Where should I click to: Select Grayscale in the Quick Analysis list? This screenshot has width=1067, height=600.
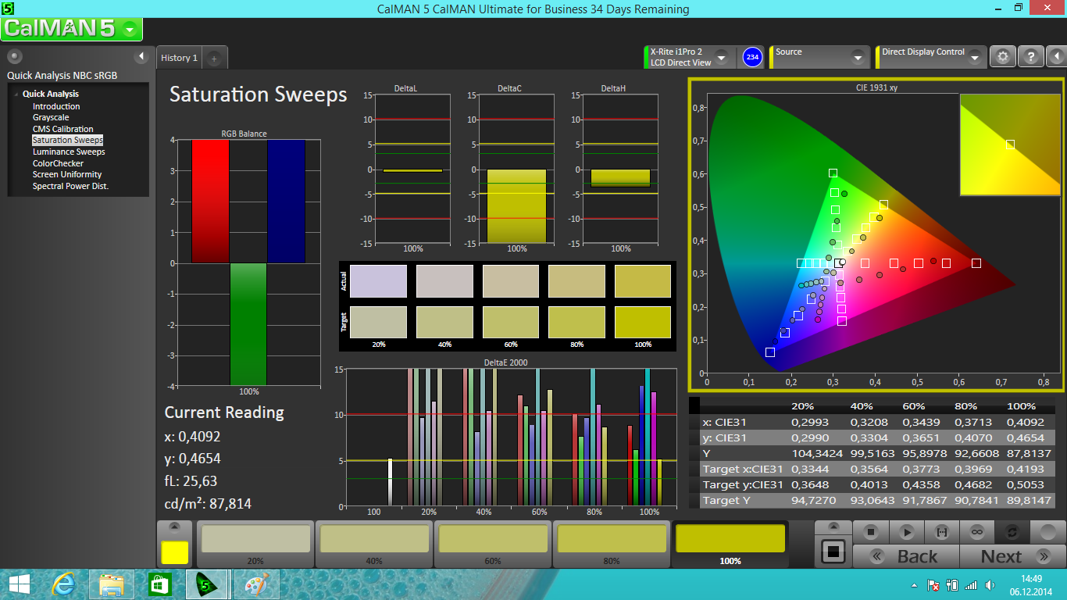click(51, 117)
